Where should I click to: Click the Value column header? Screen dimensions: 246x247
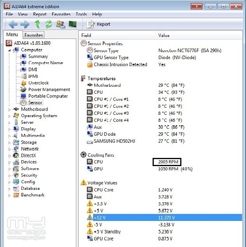point(199,35)
